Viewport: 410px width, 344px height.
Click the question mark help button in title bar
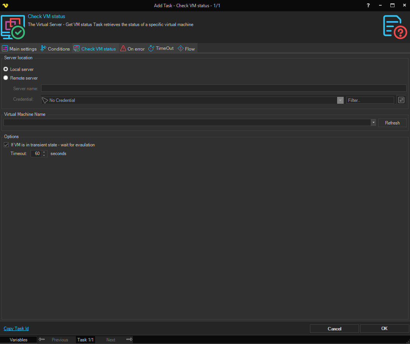[x=368, y=5]
